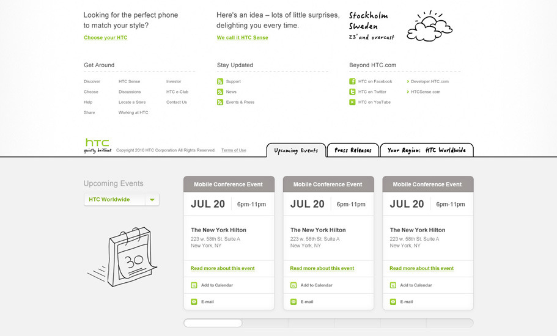Click the events carousel scrollbar handle
This screenshot has height=336, width=557.
(x=213, y=323)
